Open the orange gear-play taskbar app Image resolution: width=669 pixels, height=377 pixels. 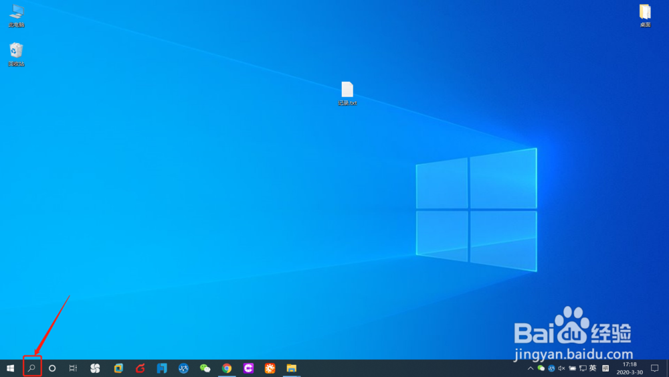(270, 368)
